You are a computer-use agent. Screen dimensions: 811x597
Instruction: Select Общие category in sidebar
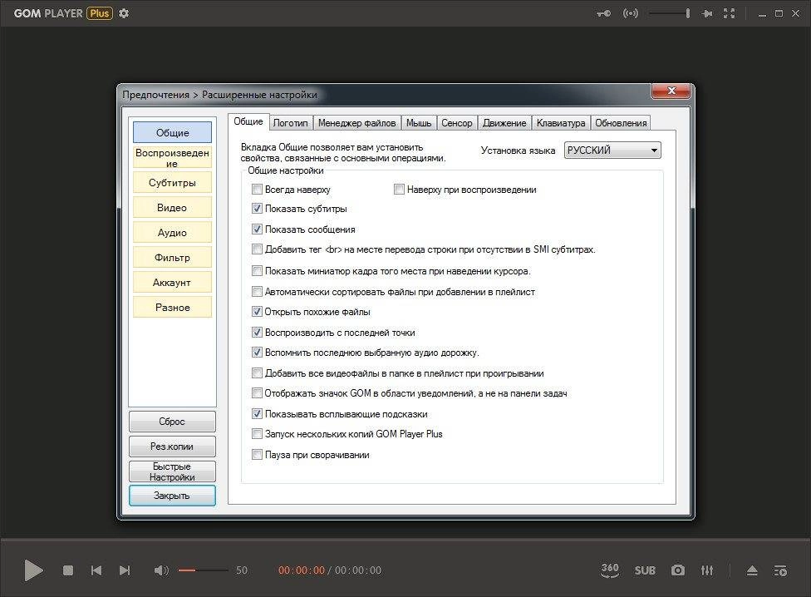click(x=172, y=132)
